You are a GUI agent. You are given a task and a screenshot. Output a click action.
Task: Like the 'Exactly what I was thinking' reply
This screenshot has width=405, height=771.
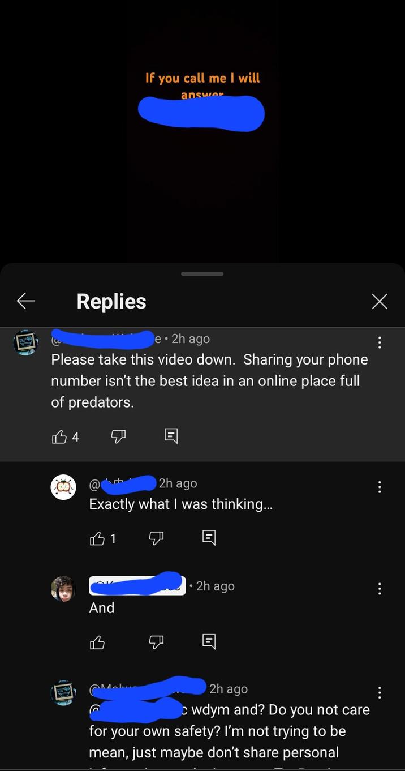[x=97, y=538]
